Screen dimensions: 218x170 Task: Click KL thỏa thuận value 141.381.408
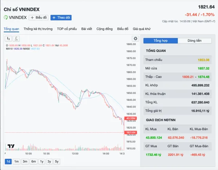(200, 94)
